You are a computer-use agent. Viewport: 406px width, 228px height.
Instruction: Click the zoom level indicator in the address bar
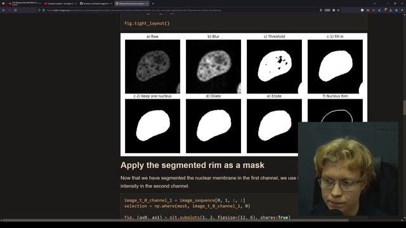click(327, 10)
